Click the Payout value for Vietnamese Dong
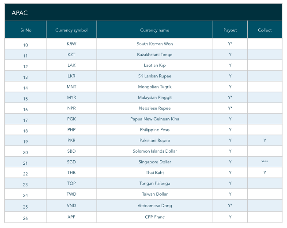This screenshot has height=228, width=287. (230, 205)
